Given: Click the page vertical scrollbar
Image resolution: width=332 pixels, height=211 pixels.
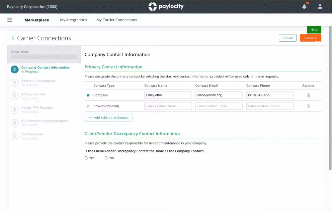Looking at the screenshot, I should coord(330,98).
